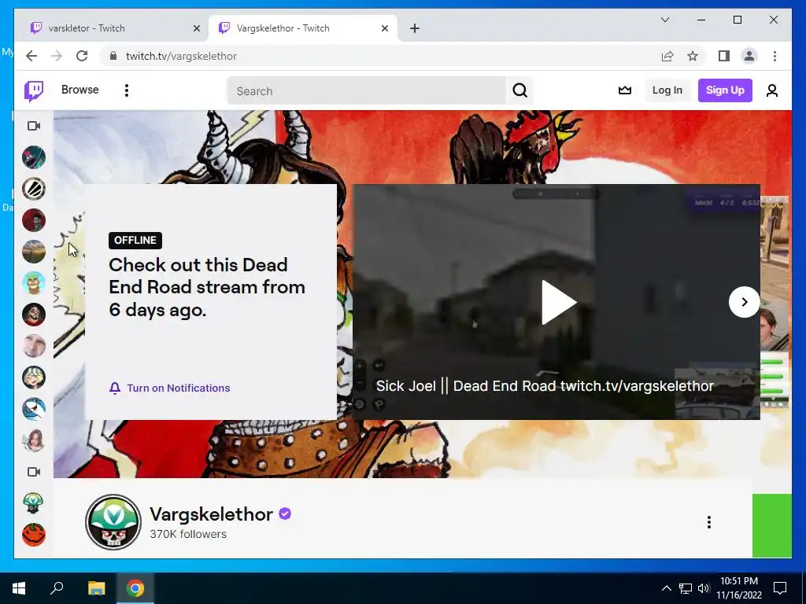Click the top camera icon in sidebar

coord(34,126)
